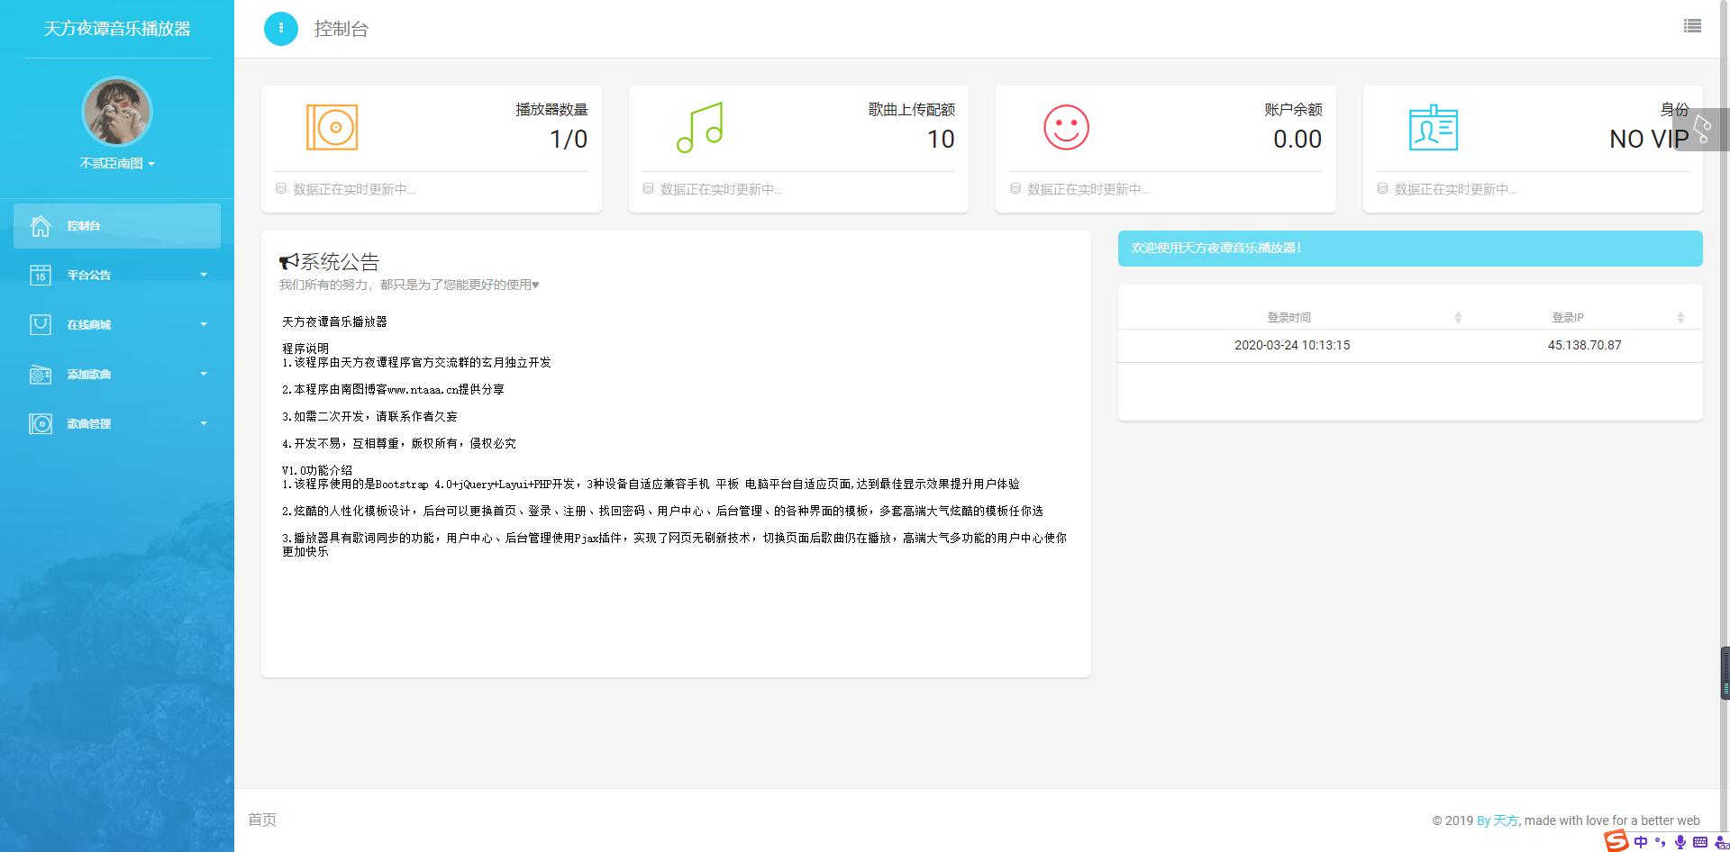The image size is (1730, 852).
Task: Expand the 不贰臣南图 username dropdown
Action: [x=115, y=165]
